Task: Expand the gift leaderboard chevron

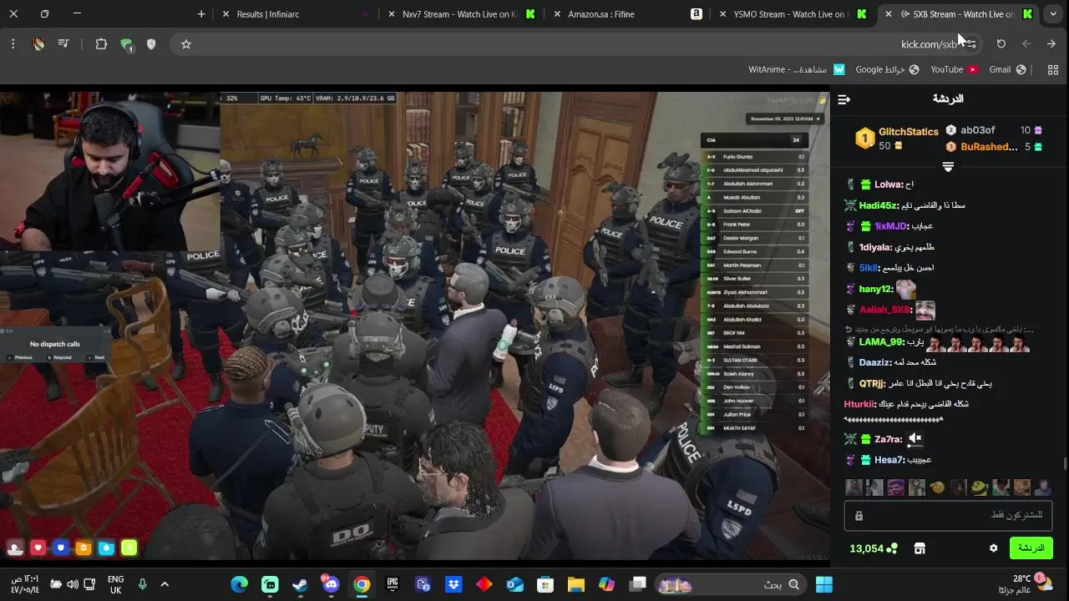Action: 948,167
